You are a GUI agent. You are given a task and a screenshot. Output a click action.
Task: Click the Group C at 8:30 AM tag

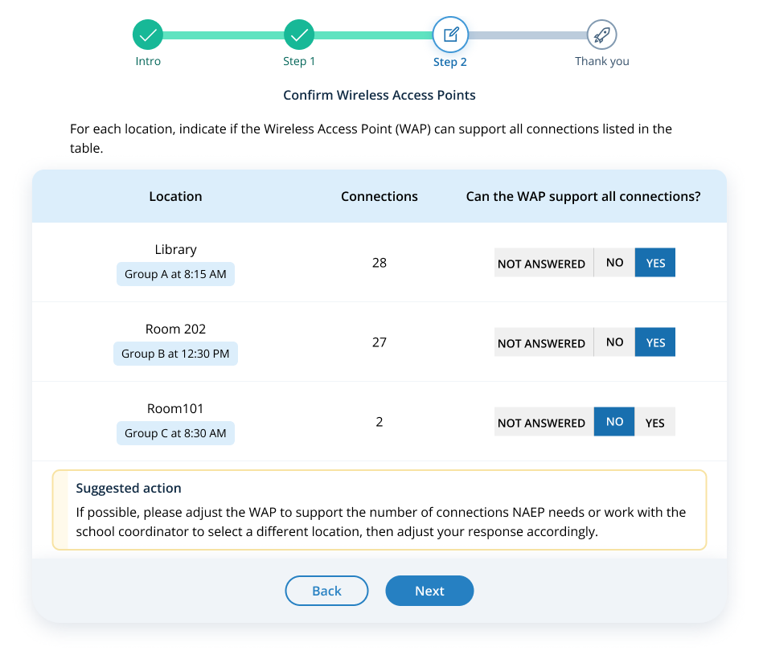pyautogui.click(x=175, y=433)
